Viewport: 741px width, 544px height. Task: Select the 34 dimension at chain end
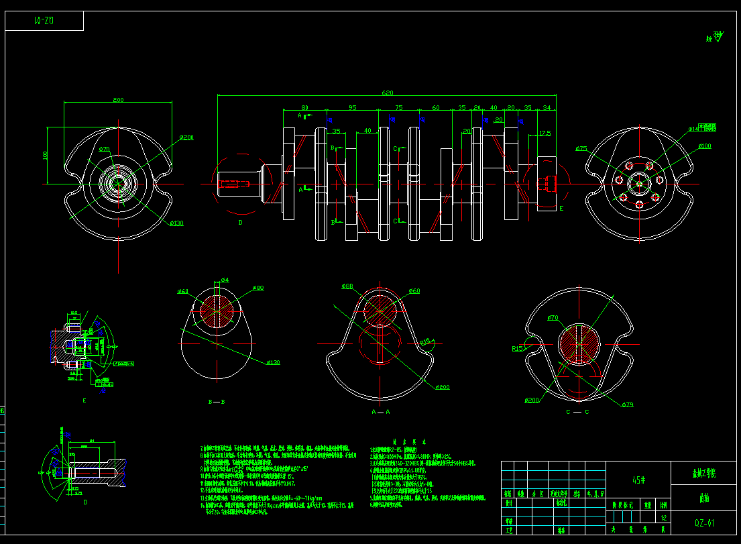[547, 108]
